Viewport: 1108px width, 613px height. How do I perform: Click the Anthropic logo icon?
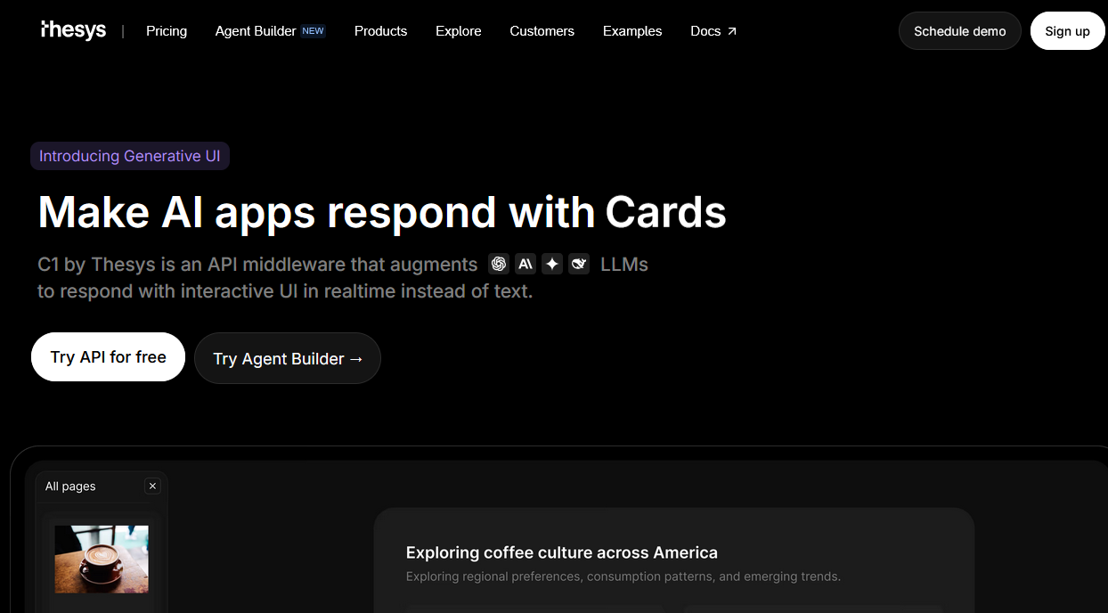(x=525, y=264)
